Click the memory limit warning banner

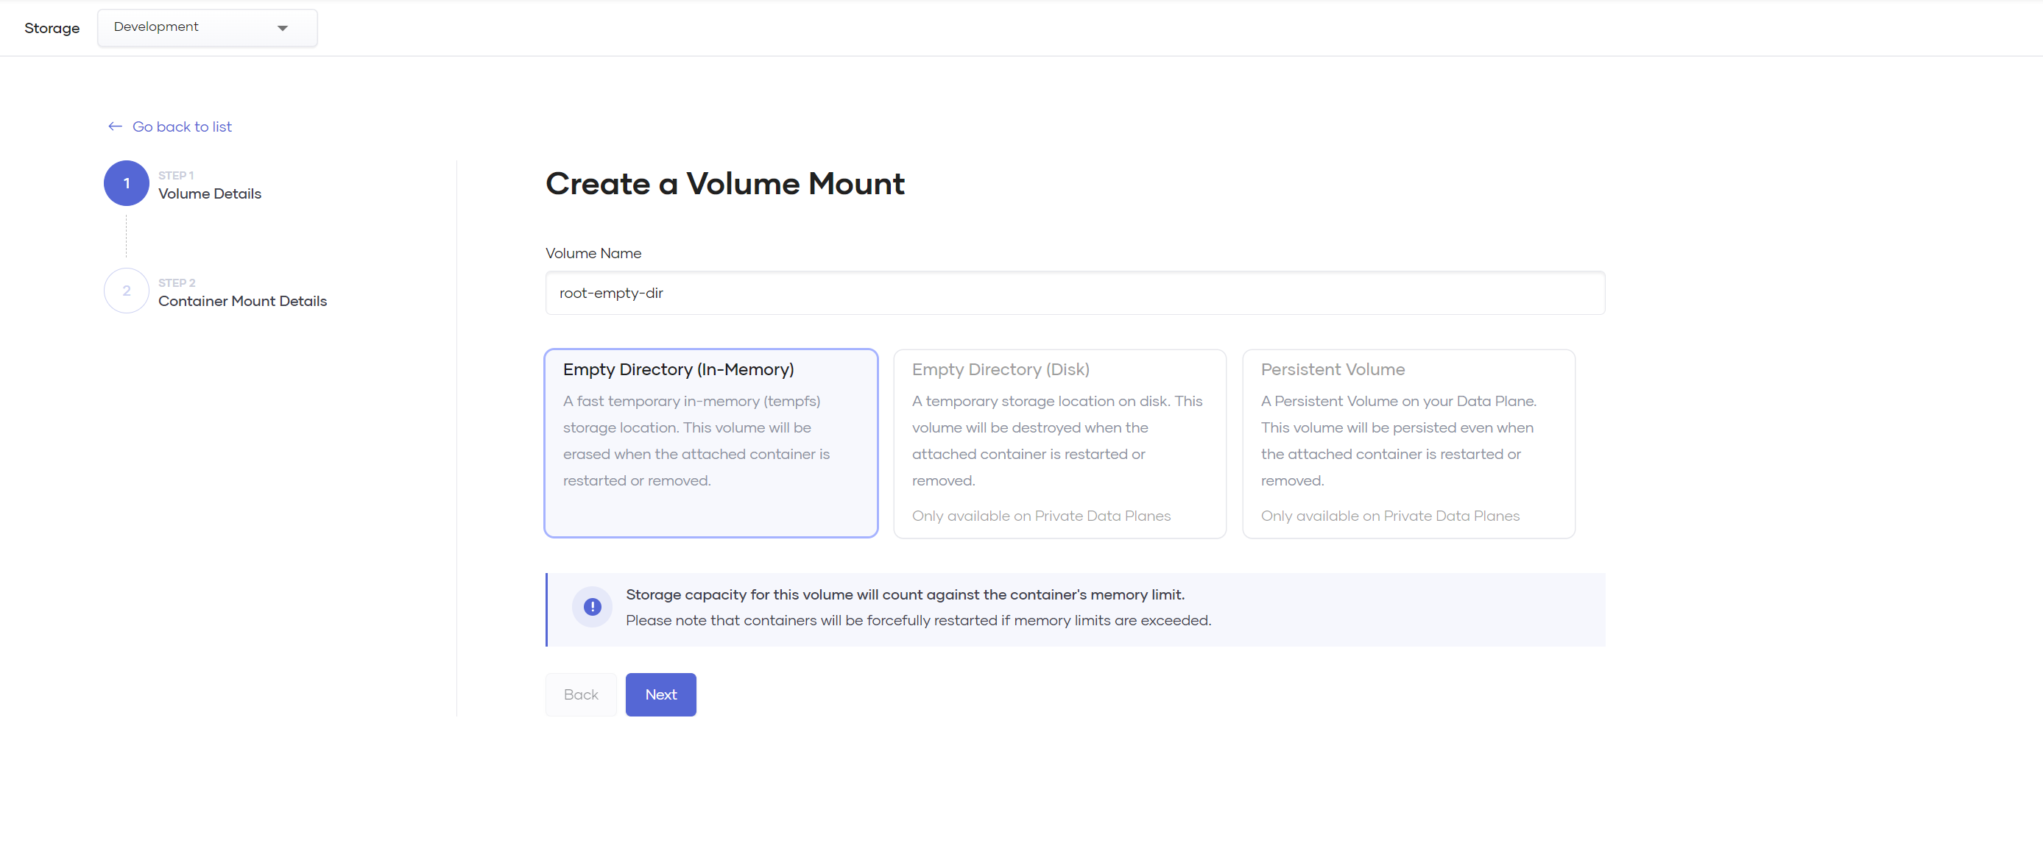(x=1075, y=609)
